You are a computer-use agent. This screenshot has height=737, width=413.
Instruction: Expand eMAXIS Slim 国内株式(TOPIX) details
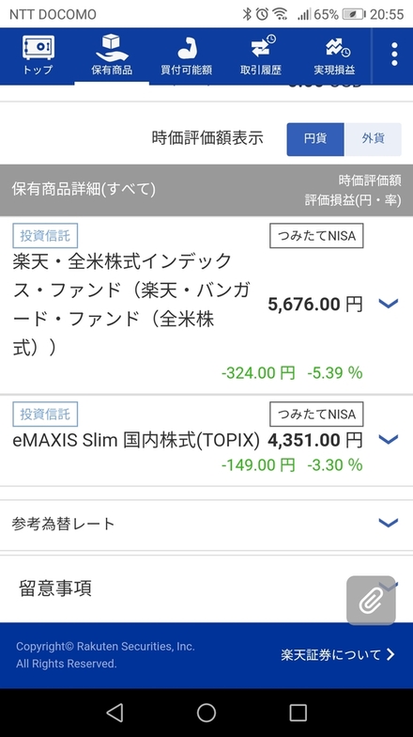pyautogui.click(x=389, y=440)
